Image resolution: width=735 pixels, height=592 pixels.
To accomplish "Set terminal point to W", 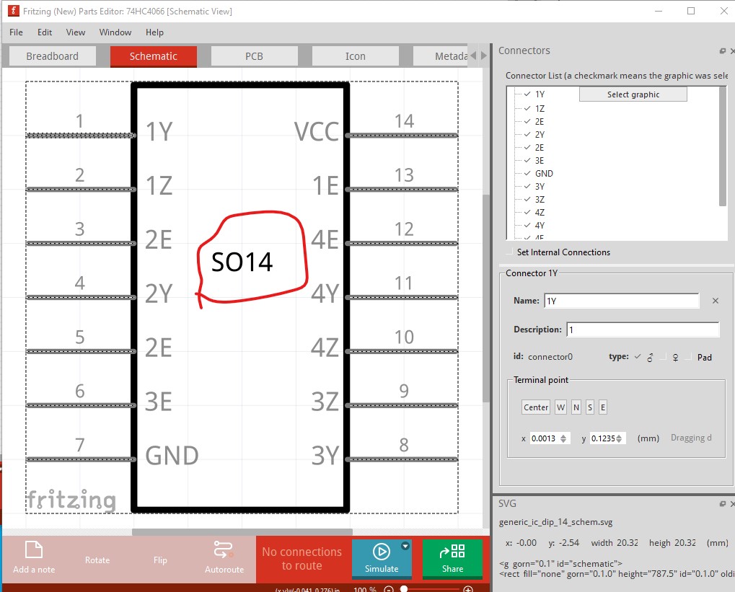I will pyautogui.click(x=560, y=407).
